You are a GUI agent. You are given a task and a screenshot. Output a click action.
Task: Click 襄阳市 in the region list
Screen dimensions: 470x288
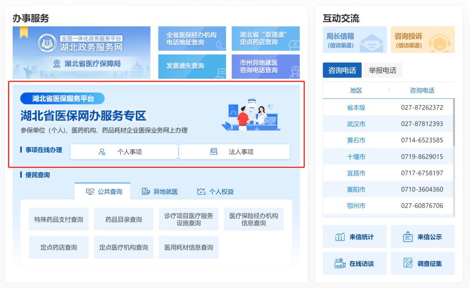click(356, 189)
